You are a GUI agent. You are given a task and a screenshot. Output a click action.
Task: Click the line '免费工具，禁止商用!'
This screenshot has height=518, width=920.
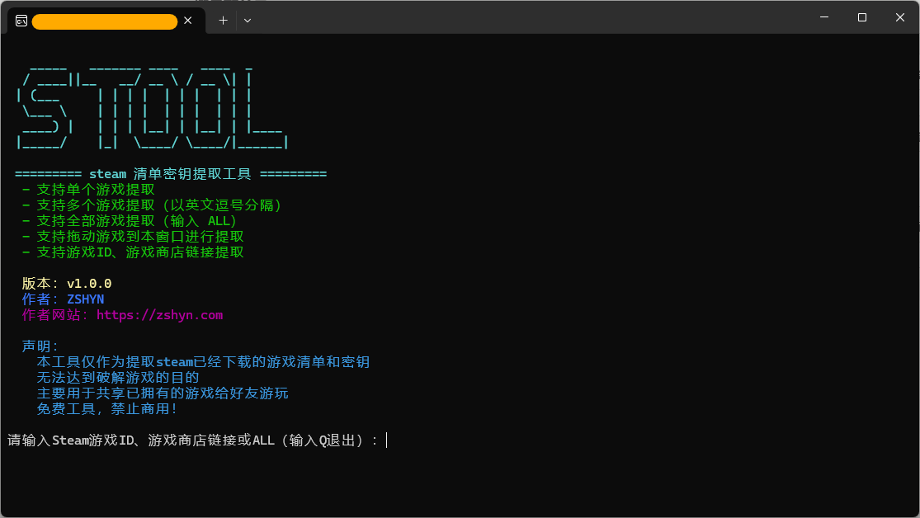tap(106, 409)
